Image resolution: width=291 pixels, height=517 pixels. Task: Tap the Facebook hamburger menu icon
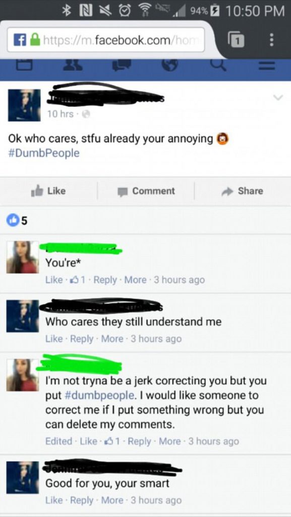(x=267, y=66)
